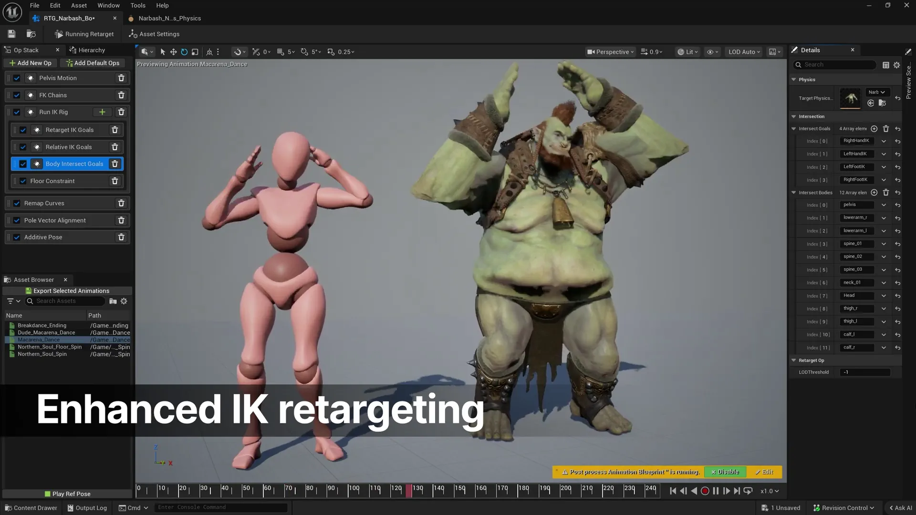Open the Window menu
Viewport: 916px width, 515px height.
[x=108, y=5]
